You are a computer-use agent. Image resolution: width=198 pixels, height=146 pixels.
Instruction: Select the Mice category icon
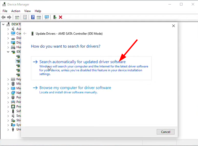pyautogui.click(x=13, y=84)
